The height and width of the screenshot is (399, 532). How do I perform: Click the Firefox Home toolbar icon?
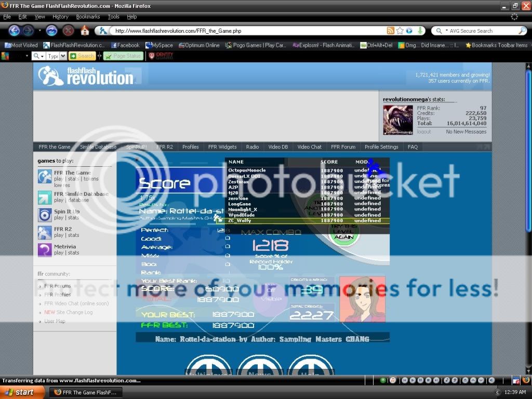click(85, 31)
